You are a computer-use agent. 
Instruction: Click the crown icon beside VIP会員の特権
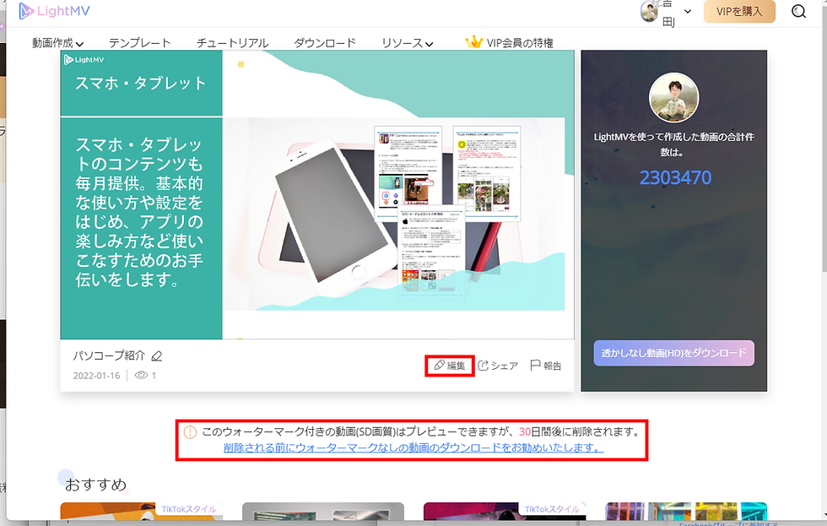coord(474,41)
